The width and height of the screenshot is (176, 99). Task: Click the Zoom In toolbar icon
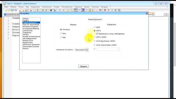click(x=59, y=10)
